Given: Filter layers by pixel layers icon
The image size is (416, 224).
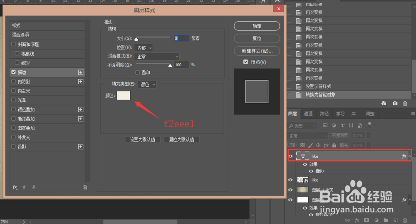Looking at the screenshot, I should click(325, 126).
